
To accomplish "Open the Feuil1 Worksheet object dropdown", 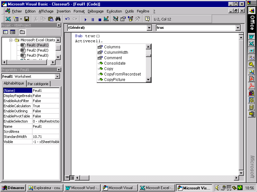I will [57, 76].
